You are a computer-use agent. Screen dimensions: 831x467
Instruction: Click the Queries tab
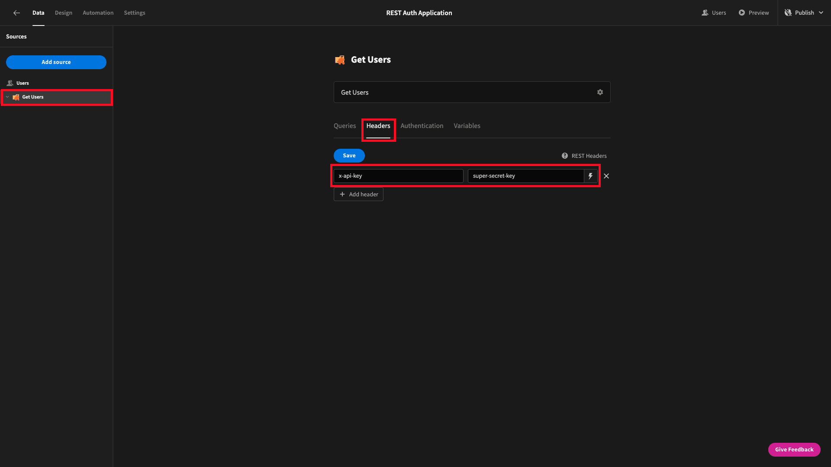[x=345, y=125]
